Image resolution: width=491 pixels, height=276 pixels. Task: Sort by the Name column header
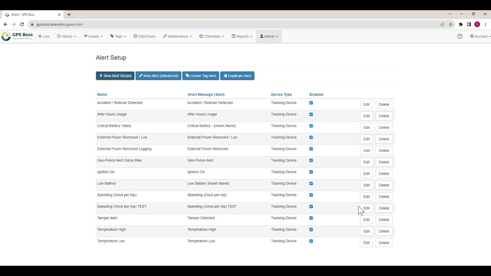102,94
